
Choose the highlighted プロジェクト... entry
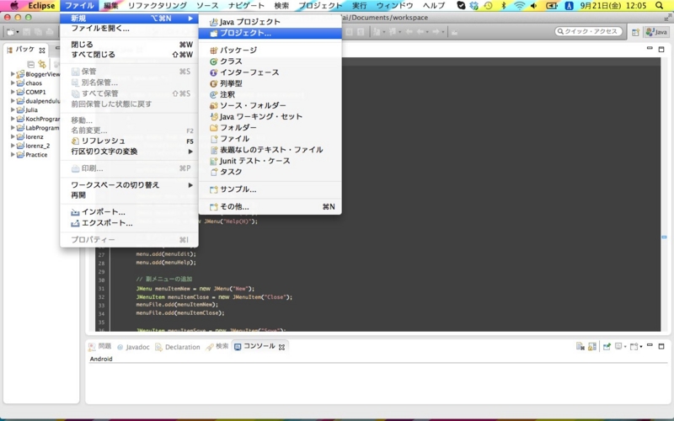pos(270,33)
